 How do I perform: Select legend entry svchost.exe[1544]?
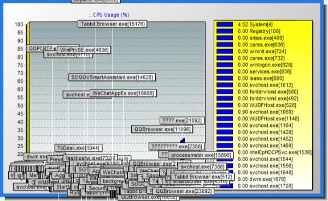point(265,159)
